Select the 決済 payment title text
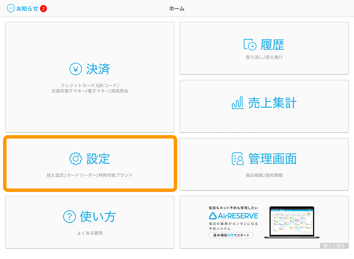 click(x=98, y=69)
